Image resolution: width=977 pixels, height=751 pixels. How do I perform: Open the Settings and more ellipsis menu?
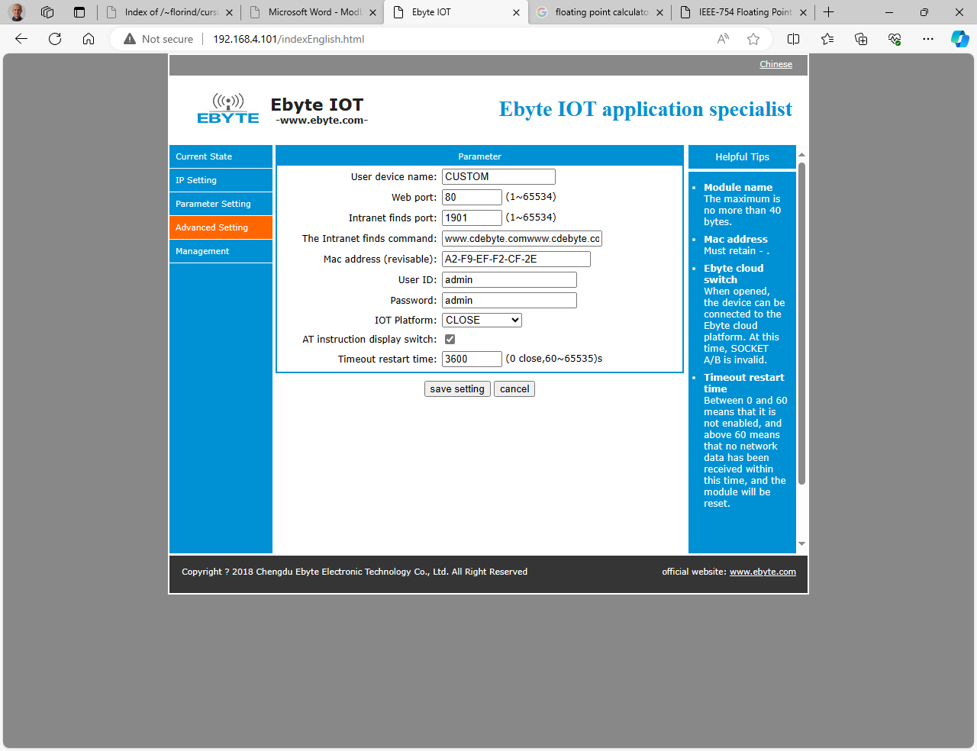tap(928, 39)
